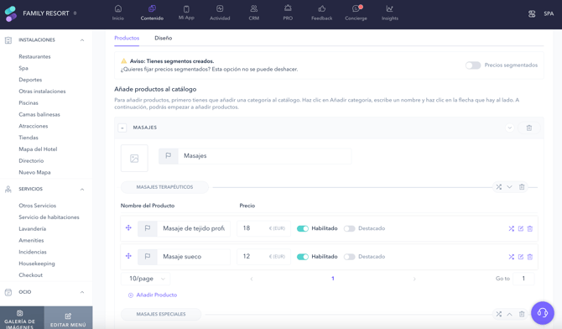Open the Concierge section with notification badge
Screen dimensions: 562x329
coord(356,13)
